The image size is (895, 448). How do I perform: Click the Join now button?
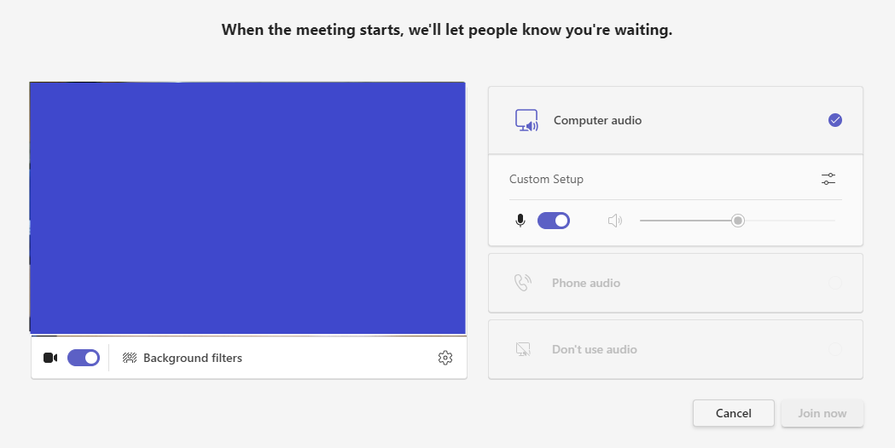point(822,413)
